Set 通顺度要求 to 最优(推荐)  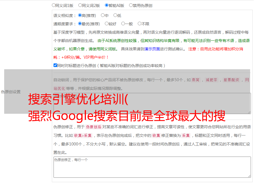coord(80,24)
